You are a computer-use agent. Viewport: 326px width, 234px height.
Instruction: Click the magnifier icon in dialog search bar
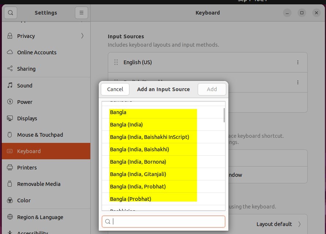[108, 221]
